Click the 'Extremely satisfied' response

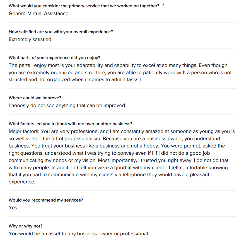pyautogui.click(x=30, y=40)
